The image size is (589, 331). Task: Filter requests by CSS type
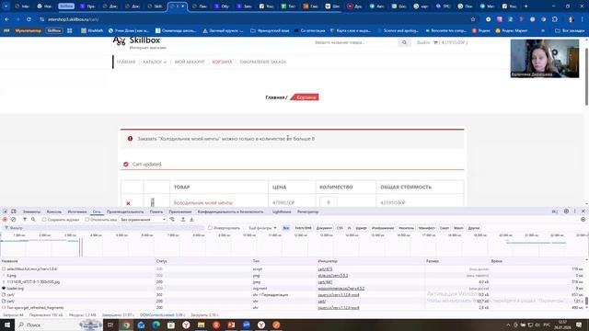point(340,228)
